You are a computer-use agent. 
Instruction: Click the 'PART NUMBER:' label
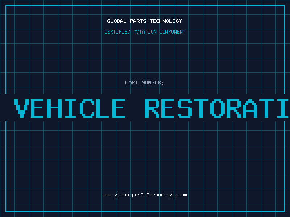click(x=145, y=82)
